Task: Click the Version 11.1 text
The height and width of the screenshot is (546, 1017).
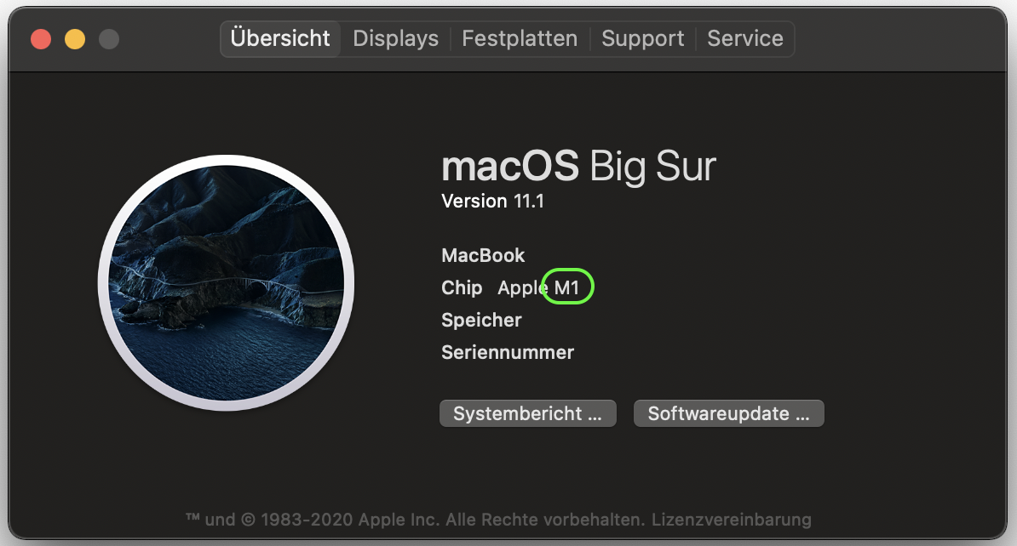Action: (x=492, y=202)
